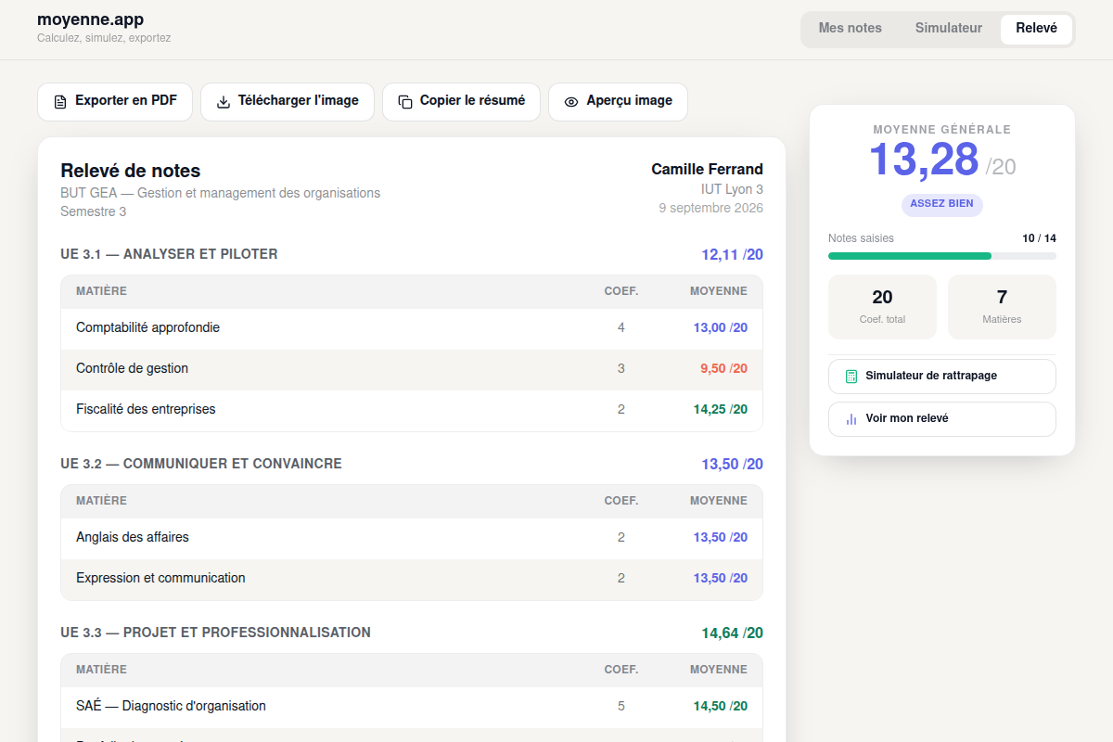The height and width of the screenshot is (742, 1113).
Task: Click Copier le résumé button
Action: (x=461, y=102)
